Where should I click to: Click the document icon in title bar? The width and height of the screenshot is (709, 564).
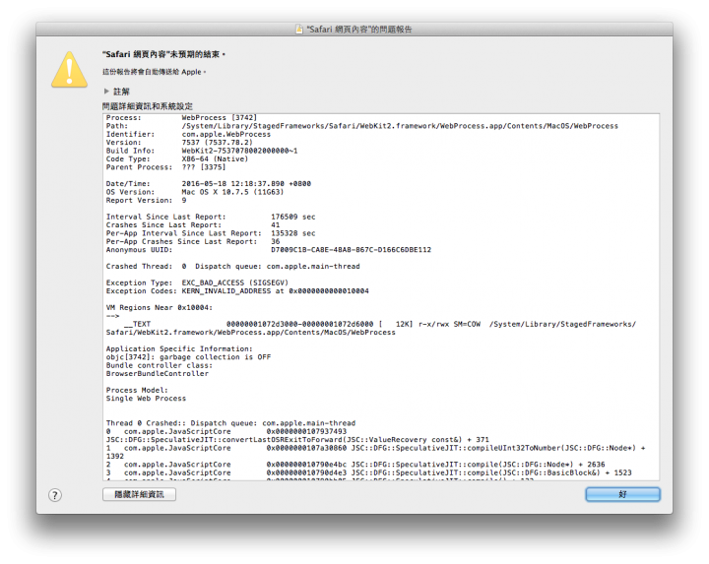(x=299, y=30)
